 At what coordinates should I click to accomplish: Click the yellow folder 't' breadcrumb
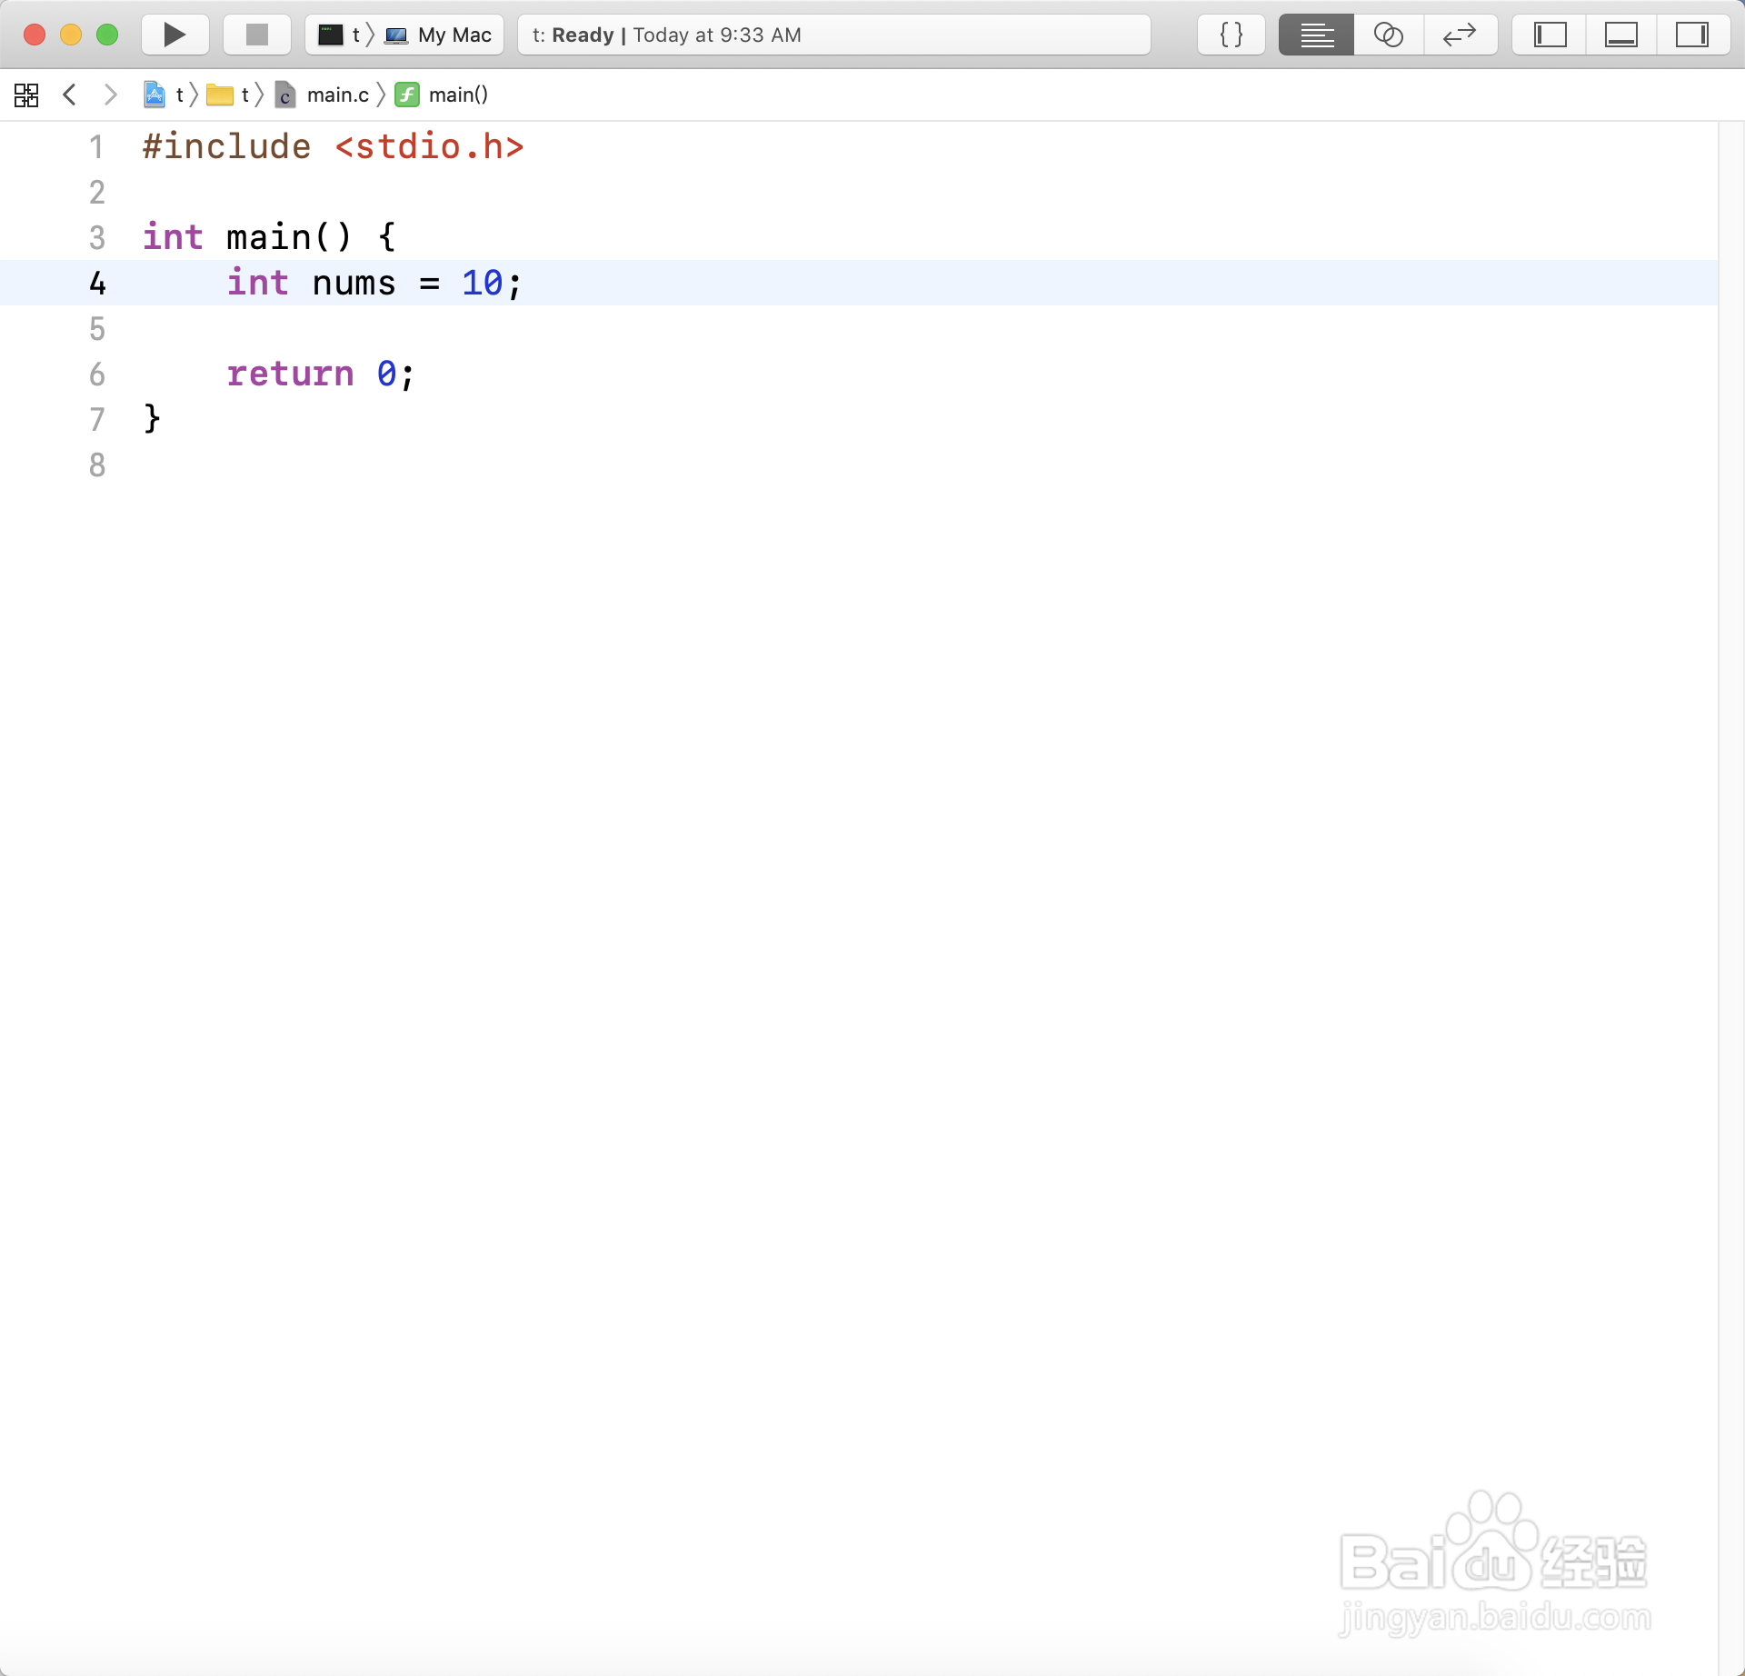click(x=227, y=95)
